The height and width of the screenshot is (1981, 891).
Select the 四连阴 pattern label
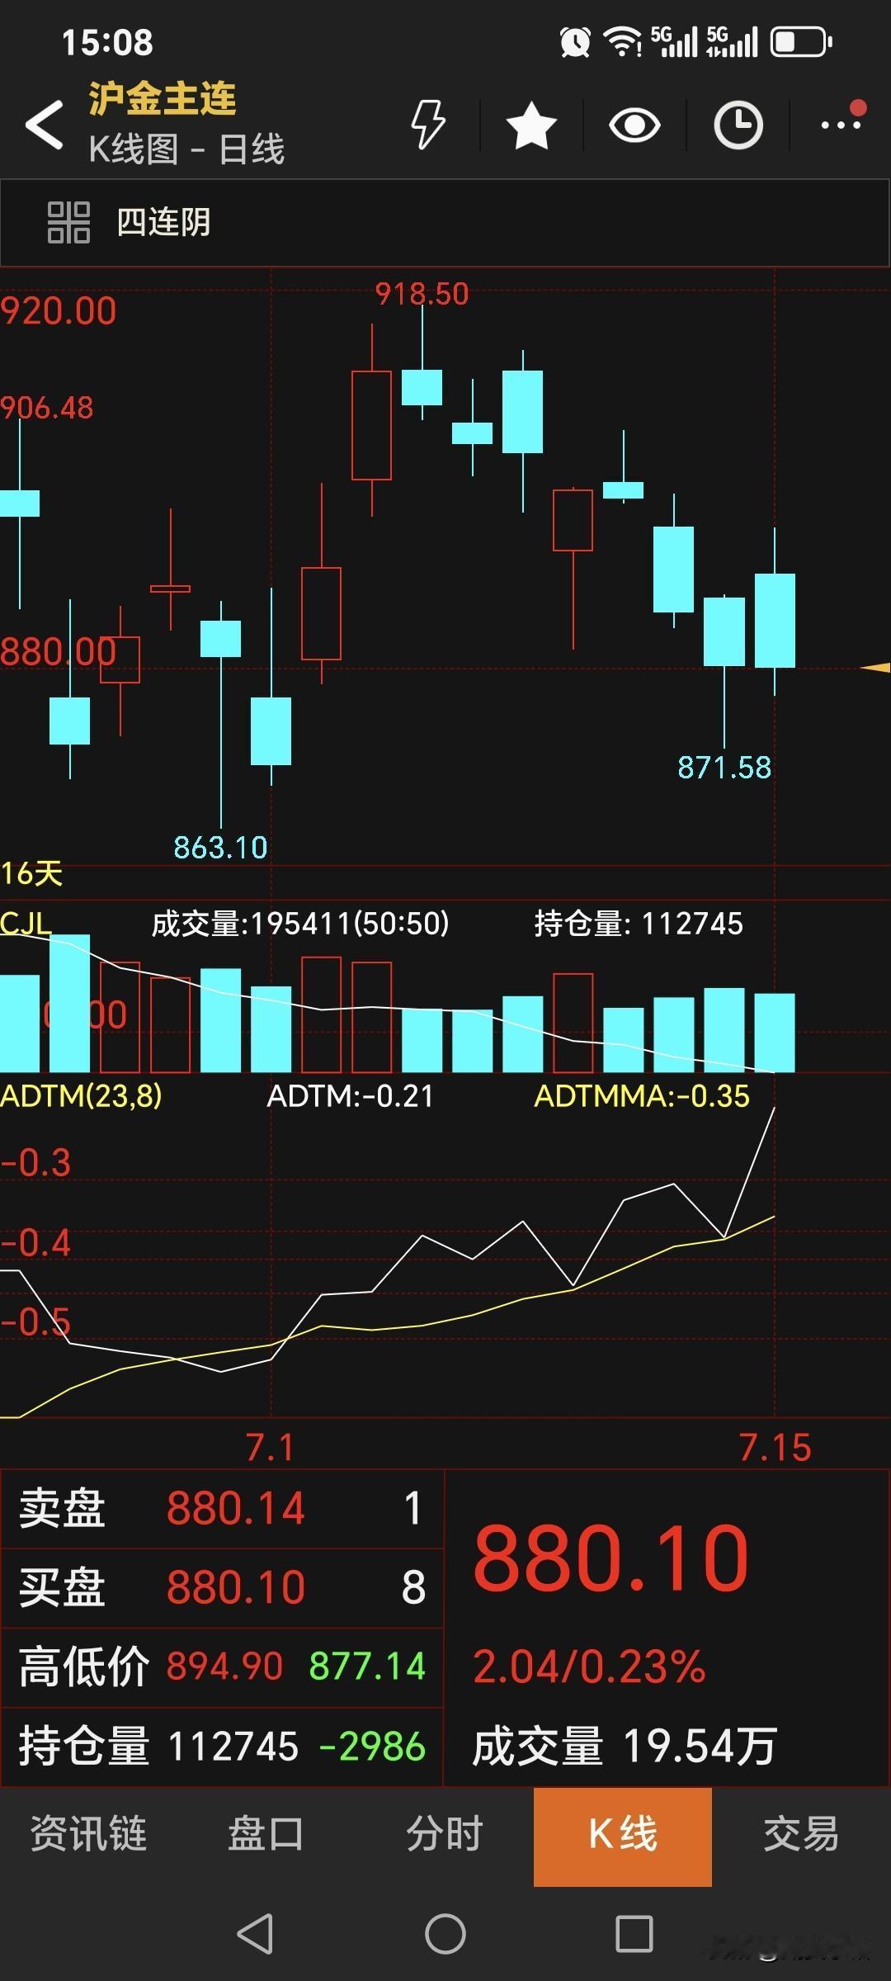tap(164, 222)
